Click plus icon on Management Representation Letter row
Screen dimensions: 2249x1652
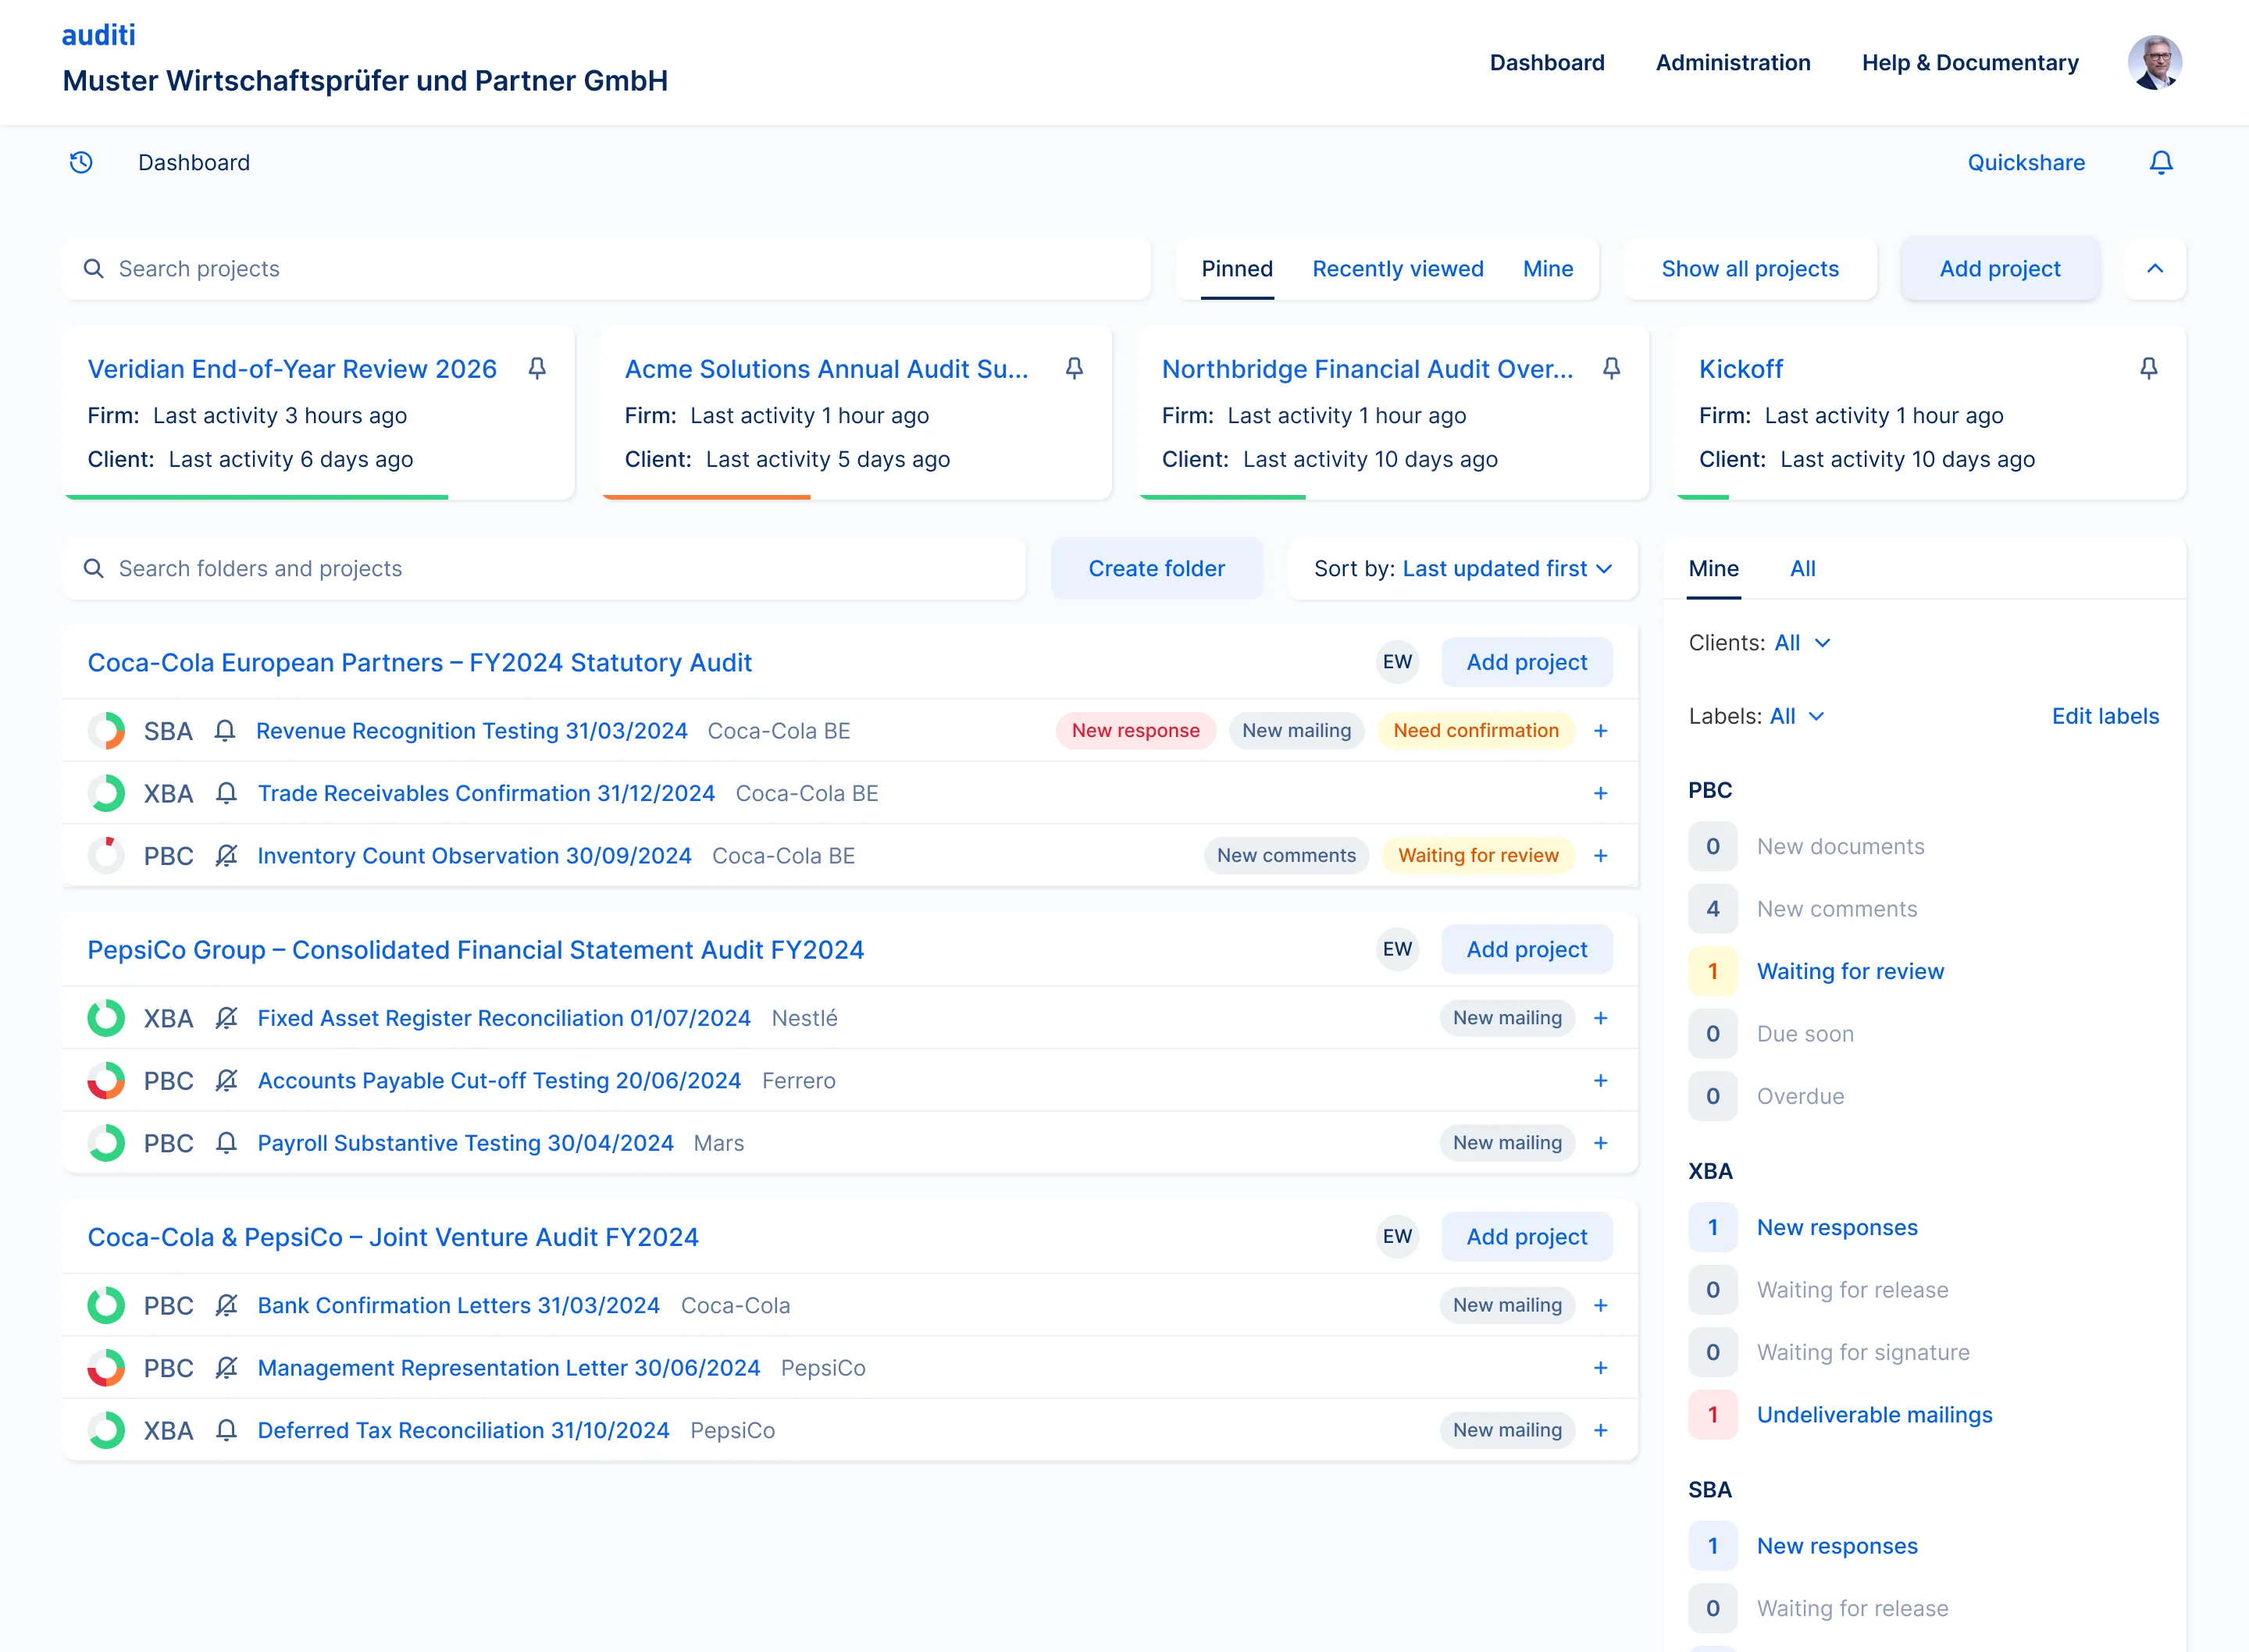pyautogui.click(x=1600, y=1368)
